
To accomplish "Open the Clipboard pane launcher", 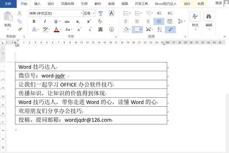I will point(24,37).
